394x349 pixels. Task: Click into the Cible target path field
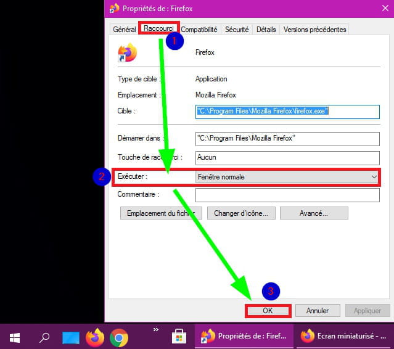pos(287,112)
